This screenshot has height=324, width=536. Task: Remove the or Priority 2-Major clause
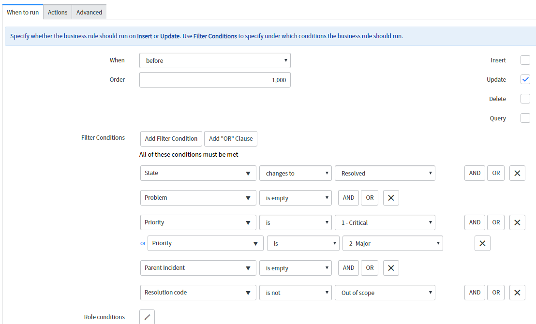482,243
